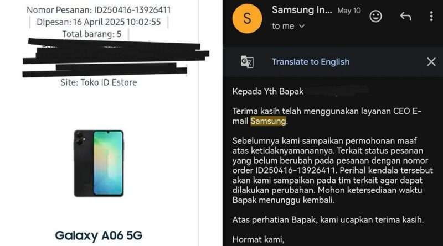Image resolution: width=443 pixels, height=246 pixels.
Task: Click the "Nomor Pesanan" order number line
Action: tap(99, 10)
